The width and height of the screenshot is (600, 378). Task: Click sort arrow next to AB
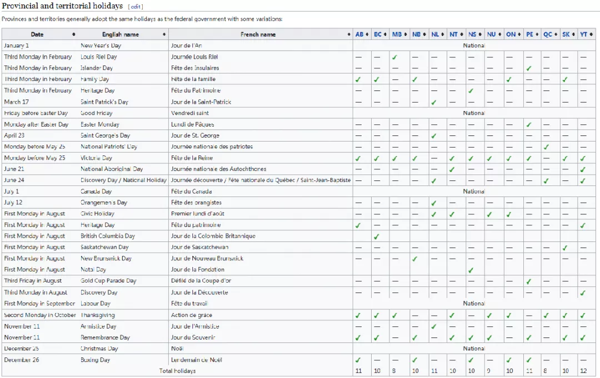[367, 34]
